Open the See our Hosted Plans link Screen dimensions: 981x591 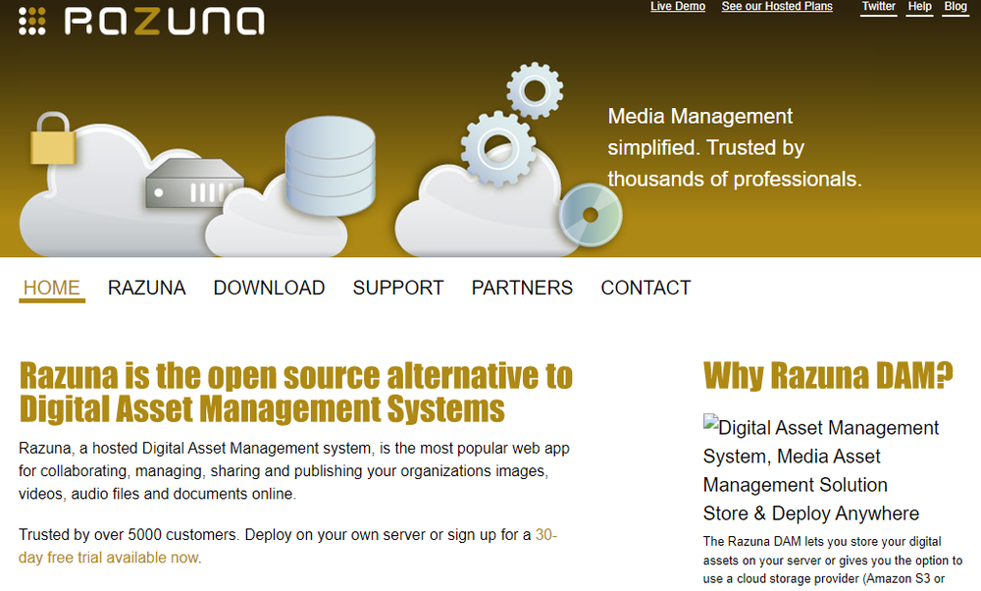[x=777, y=6]
